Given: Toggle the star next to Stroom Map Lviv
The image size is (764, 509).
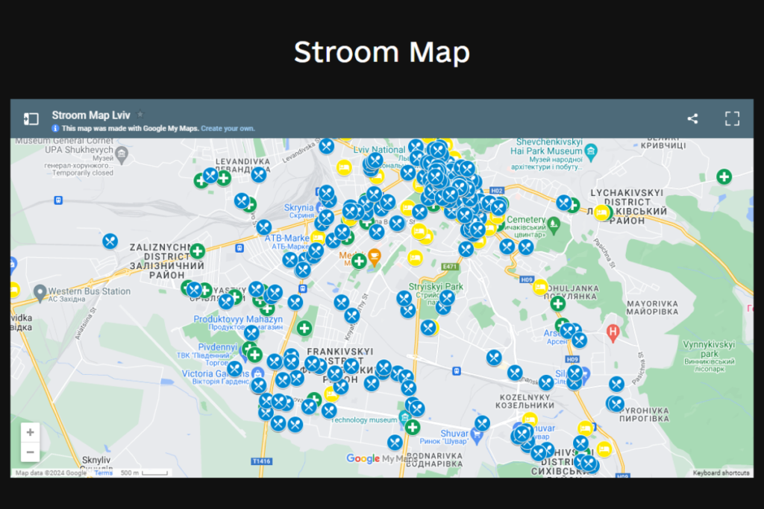Looking at the screenshot, I should pyautogui.click(x=139, y=114).
